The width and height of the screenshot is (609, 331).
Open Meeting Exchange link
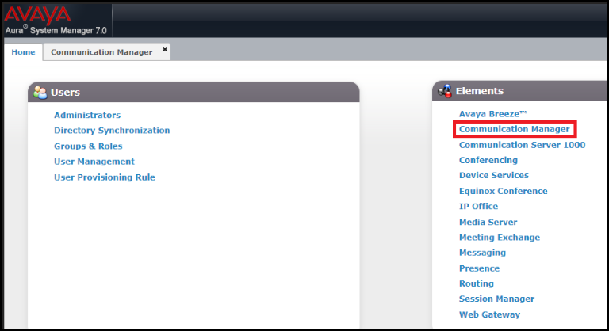tap(500, 237)
